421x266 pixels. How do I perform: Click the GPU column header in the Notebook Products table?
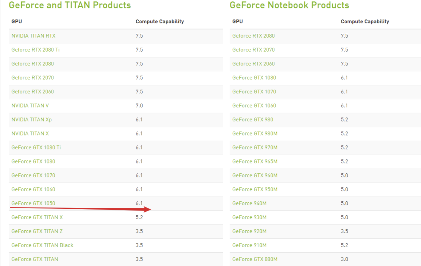click(x=237, y=21)
